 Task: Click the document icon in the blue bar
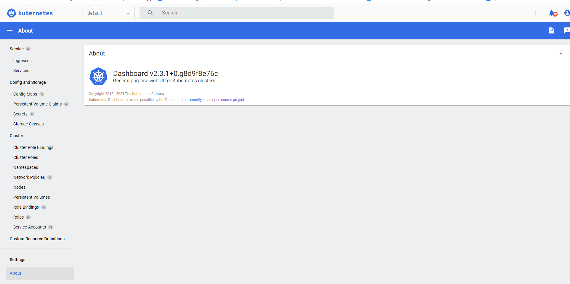[552, 30]
